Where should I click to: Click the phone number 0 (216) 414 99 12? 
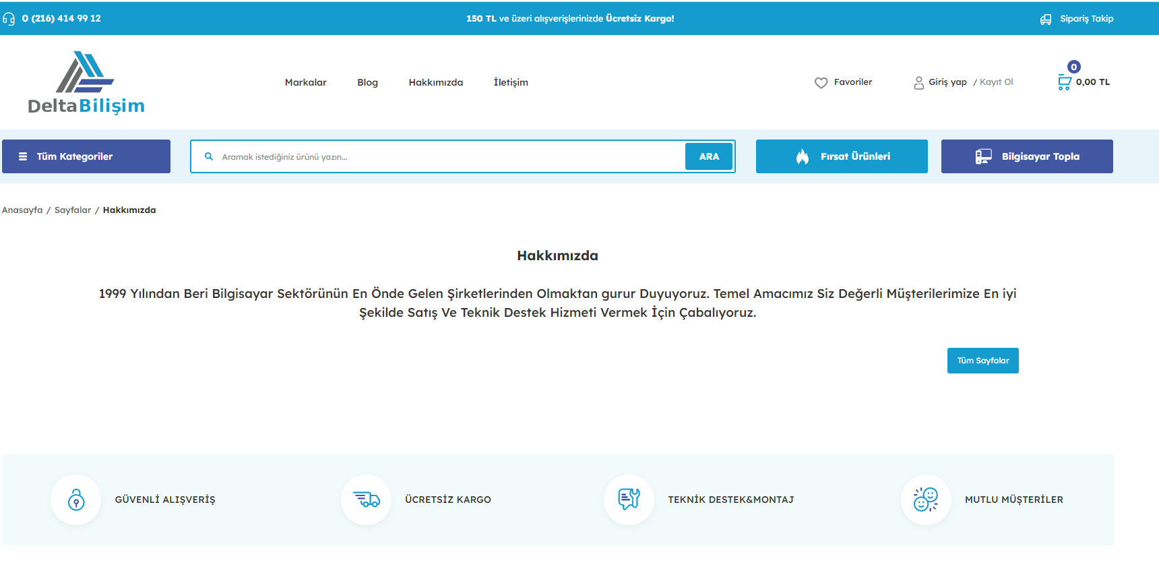pyautogui.click(x=61, y=19)
